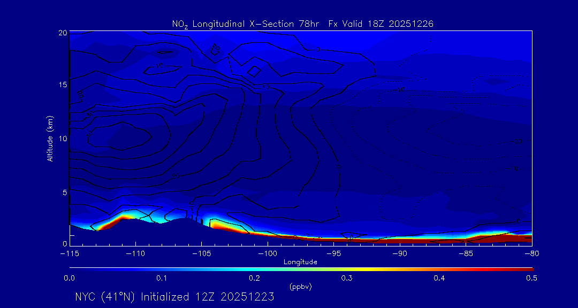The image size is (578, 308).
Task: Click the 5 km altitude tick label
Action: click(63, 191)
